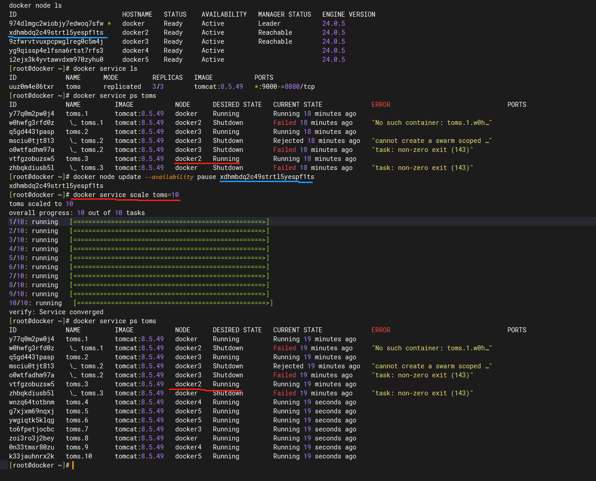
Task: Select node ID 9zfwrvtvuxpcpwglreg0c5m4j
Action: point(56,41)
